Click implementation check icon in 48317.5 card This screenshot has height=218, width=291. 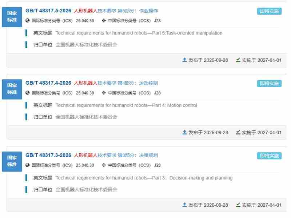(x=238, y=60)
